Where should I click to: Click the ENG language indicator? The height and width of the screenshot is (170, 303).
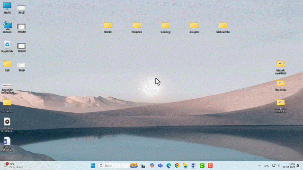pyautogui.click(x=267, y=166)
